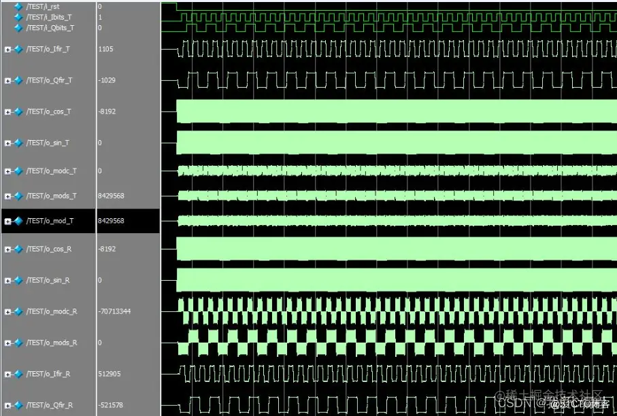The image size is (617, 416).
Task: Expand the /TEST/o_Ifir_R signal
Action: (x=7, y=375)
